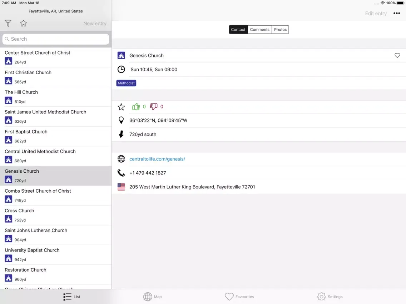
Task: Tap the New entry button
Action: (95, 24)
